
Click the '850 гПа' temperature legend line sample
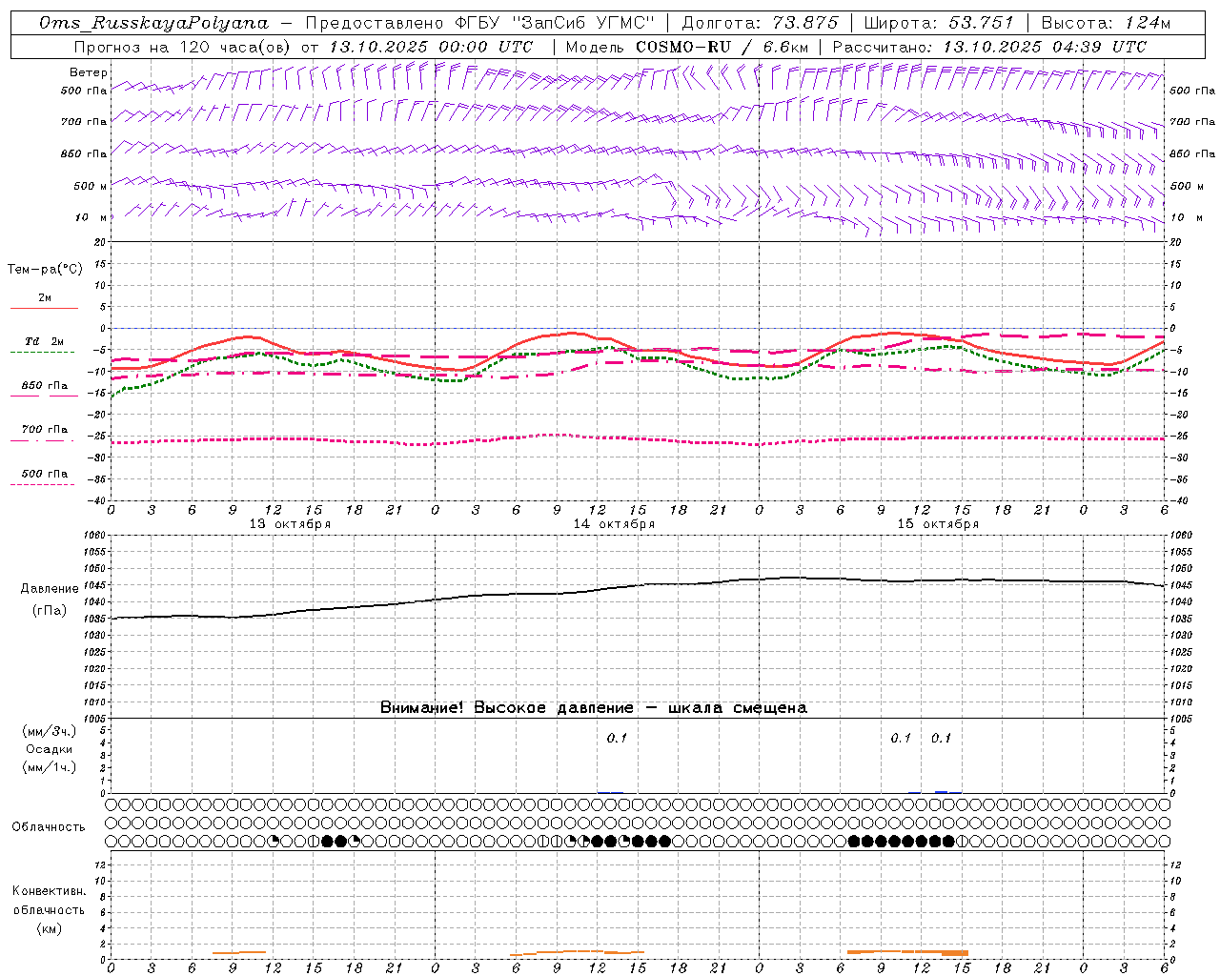pyautogui.click(x=44, y=396)
